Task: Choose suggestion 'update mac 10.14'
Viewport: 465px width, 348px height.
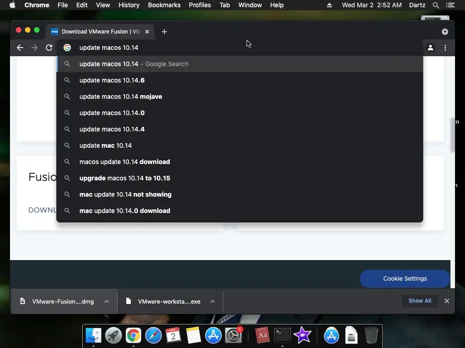Action: 240,145
